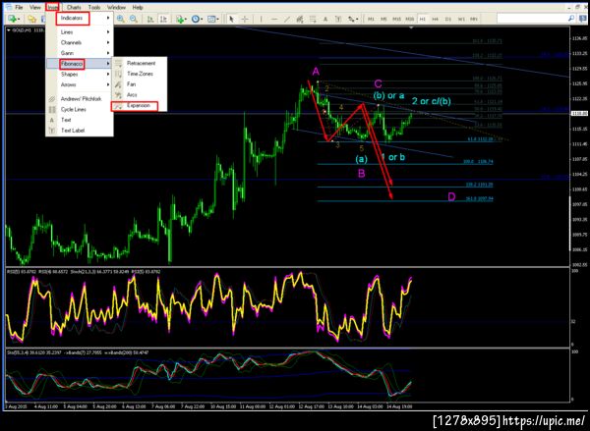Switch chart to M15 timeframe

(396, 19)
